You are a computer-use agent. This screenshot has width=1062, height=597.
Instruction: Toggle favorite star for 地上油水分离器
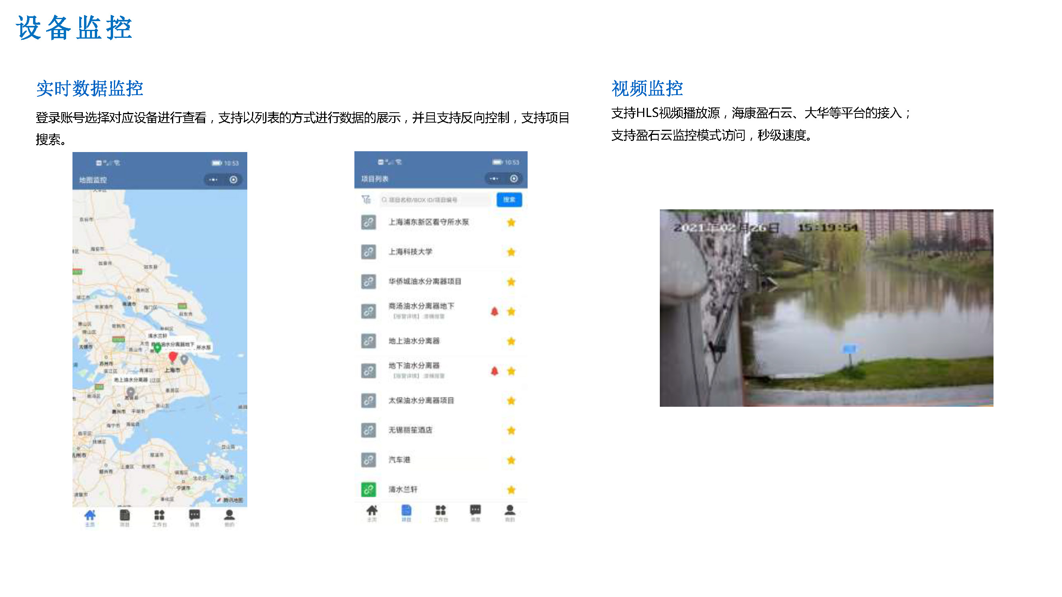[x=511, y=341]
